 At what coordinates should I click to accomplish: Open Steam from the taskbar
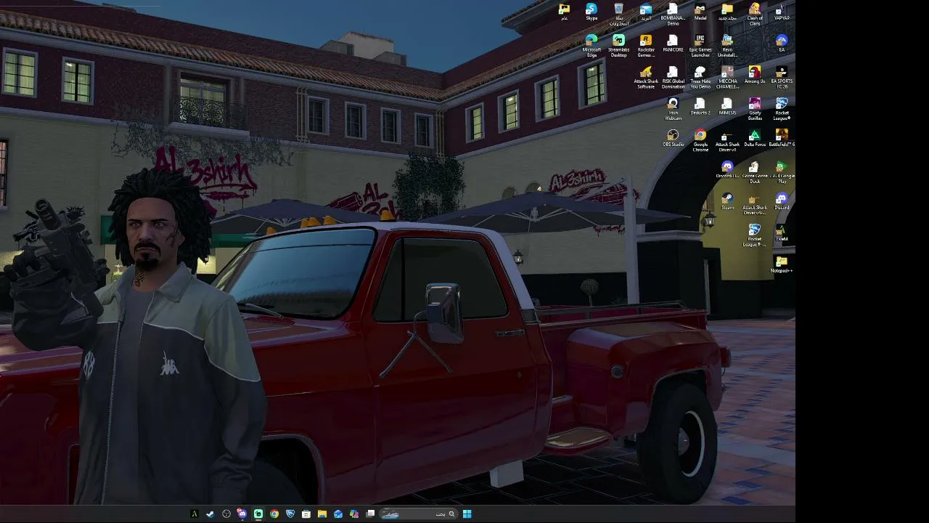[x=210, y=514]
